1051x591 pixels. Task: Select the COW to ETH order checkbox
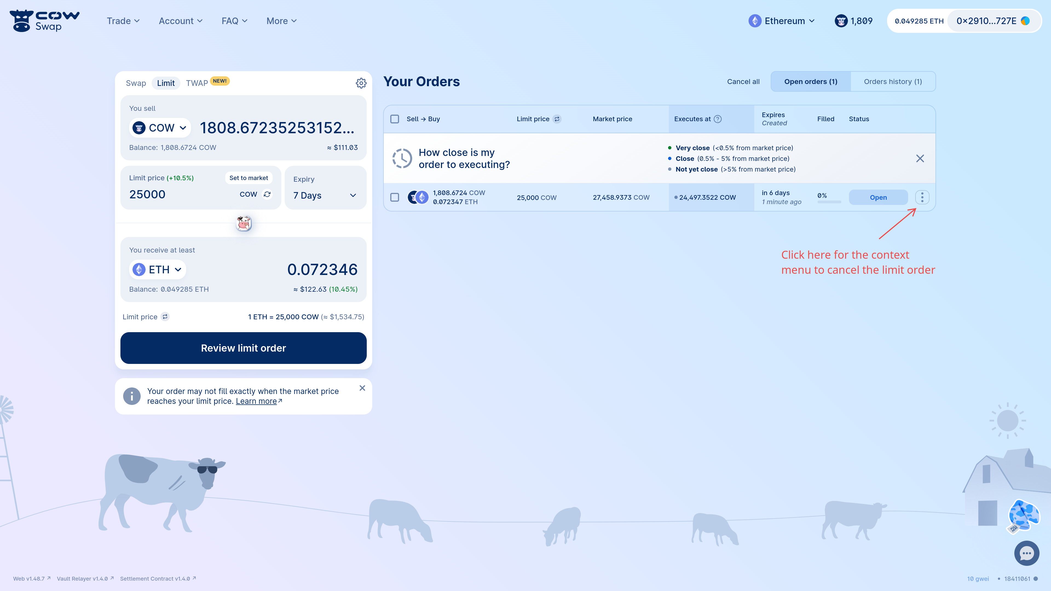click(x=394, y=197)
